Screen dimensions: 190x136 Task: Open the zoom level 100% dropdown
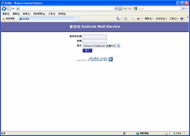(184, 133)
